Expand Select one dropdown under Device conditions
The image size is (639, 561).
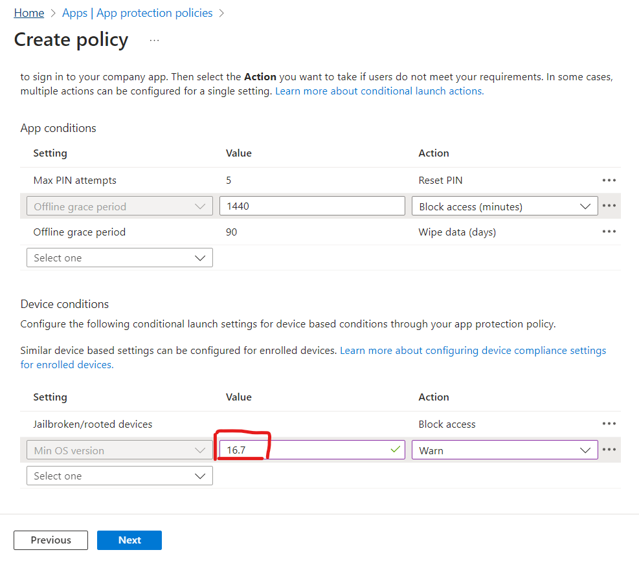[x=119, y=475]
